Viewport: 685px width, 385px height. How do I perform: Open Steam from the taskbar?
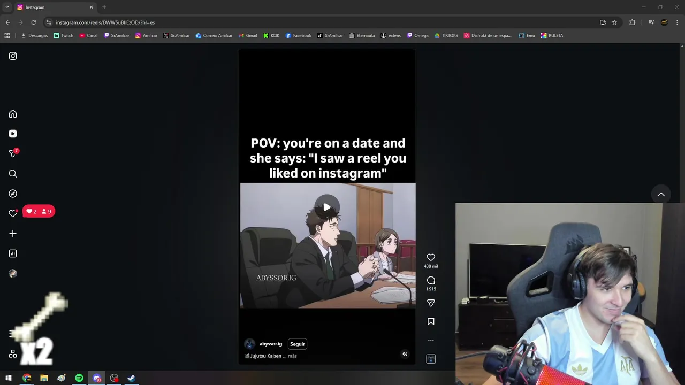click(x=131, y=378)
